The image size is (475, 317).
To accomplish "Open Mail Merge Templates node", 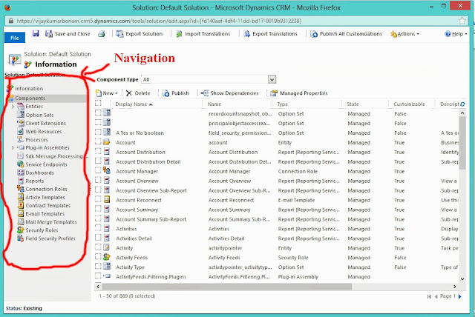I will coord(51,221).
